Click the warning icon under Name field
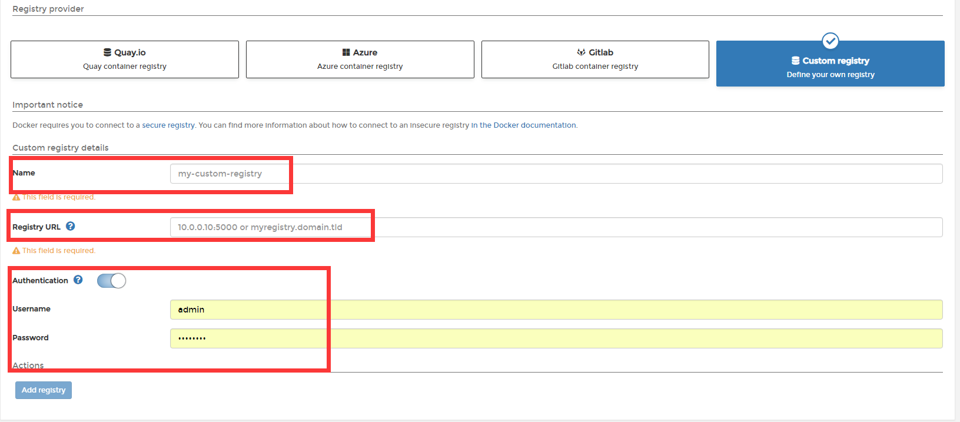The height and width of the screenshot is (422, 960). coord(16,197)
